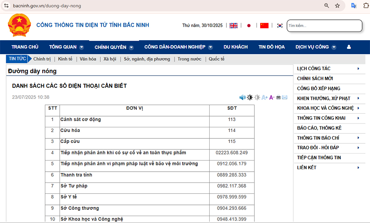Open the DU KHÁCH menu item
The height and width of the screenshot is (223, 370).
click(x=236, y=47)
